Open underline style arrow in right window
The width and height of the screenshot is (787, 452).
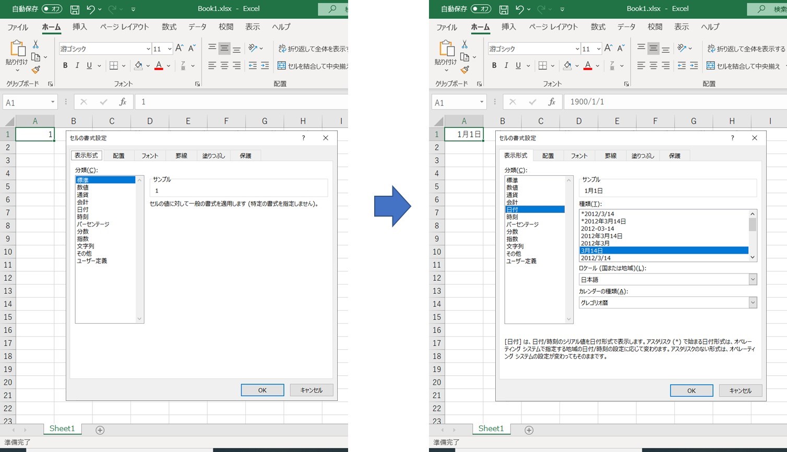pos(528,66)
